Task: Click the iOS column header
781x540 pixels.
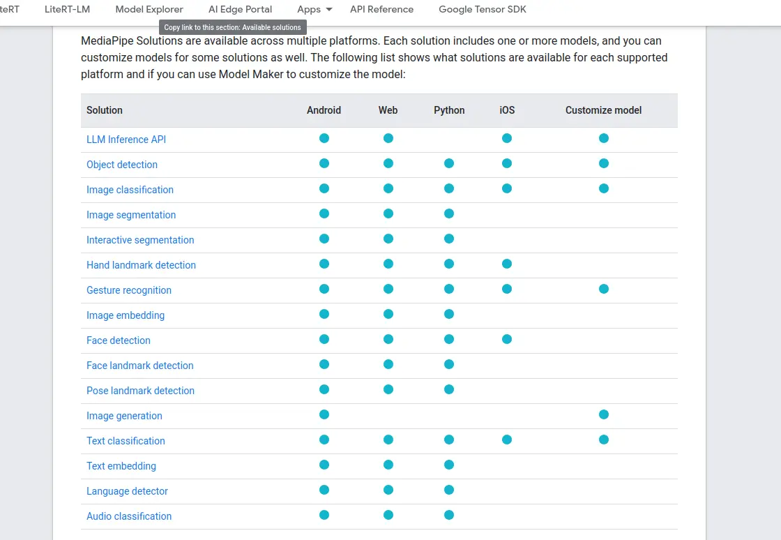Action: pyautogui.click(x=507, y=110)
